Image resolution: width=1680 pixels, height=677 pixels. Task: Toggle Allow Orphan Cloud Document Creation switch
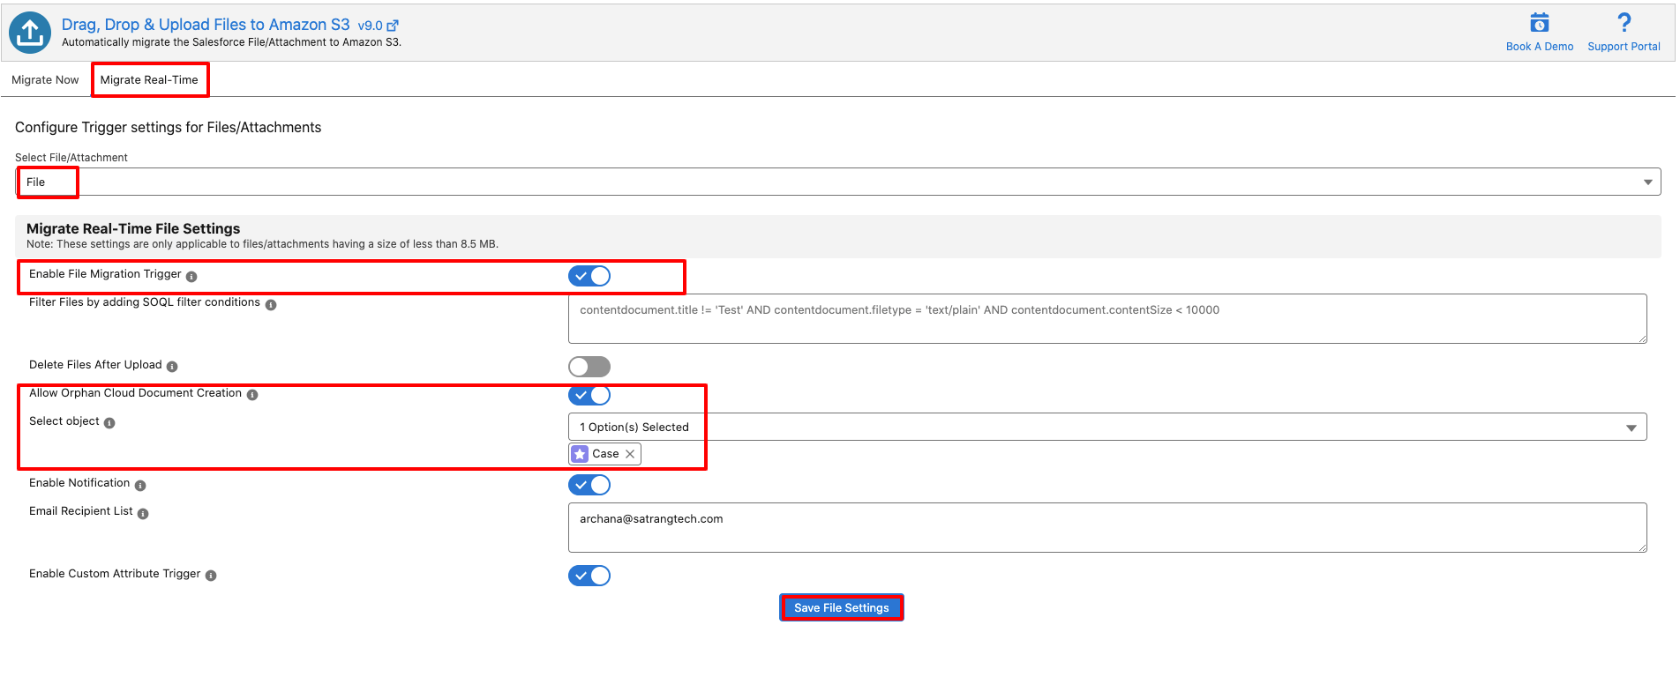[589, 395]
